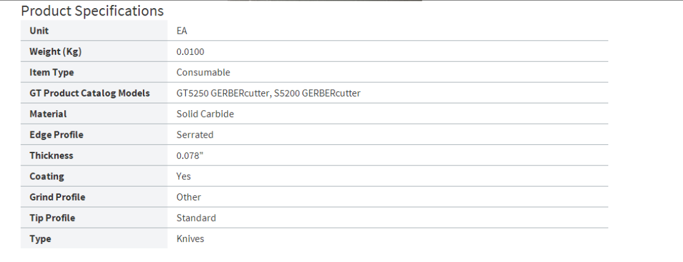Click the Product Specifications heading
Image resolution: width=683 pixels, height=262 pixels.
tap(92, 11)
